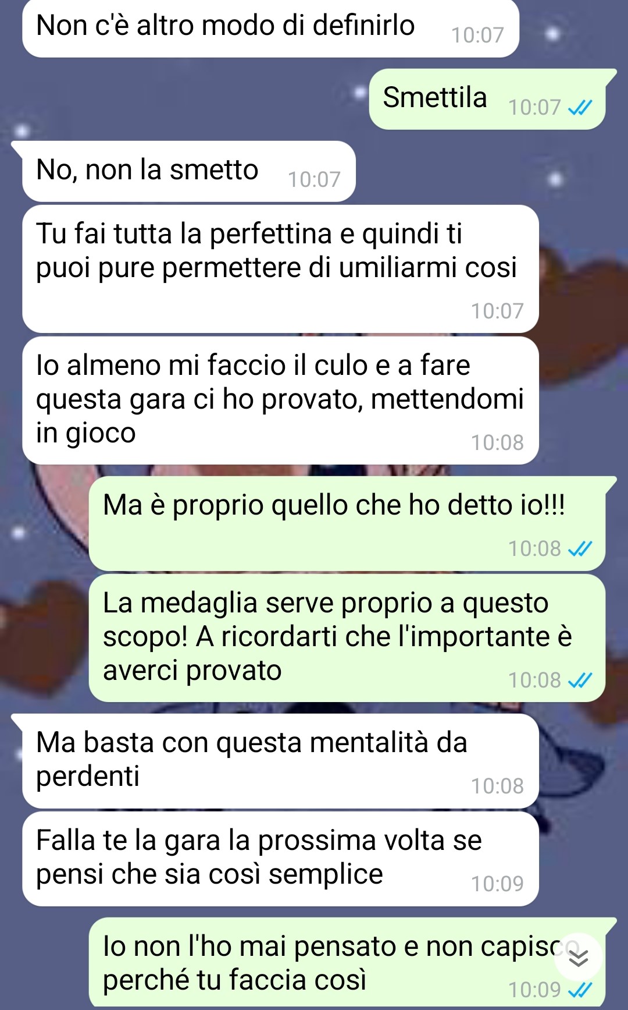Image resolution: width=628 pixels, height=1010 pixels.
Task: Tap the message 'Ma è proprio quello che ho detto io!!!'
Action: pyautogui.click(x=347, y=523)
